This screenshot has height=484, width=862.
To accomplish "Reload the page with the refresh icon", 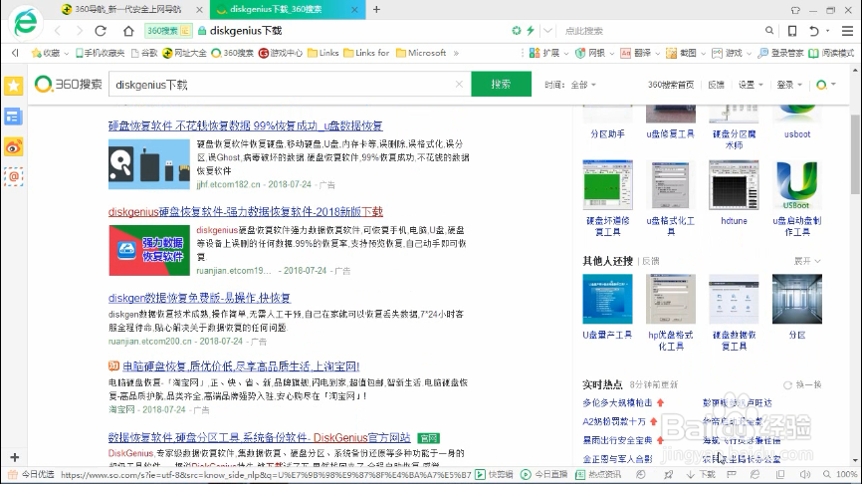I will coord(101,31).
